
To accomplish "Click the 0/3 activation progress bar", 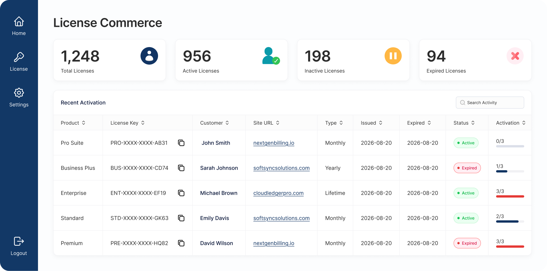I will pos(510,146).
